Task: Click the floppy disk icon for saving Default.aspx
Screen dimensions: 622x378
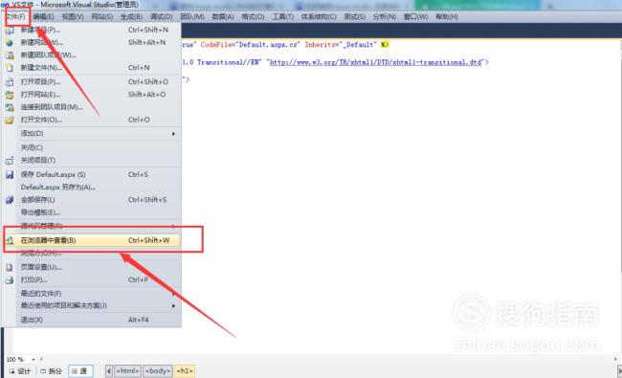Action: tap(10, 174)
